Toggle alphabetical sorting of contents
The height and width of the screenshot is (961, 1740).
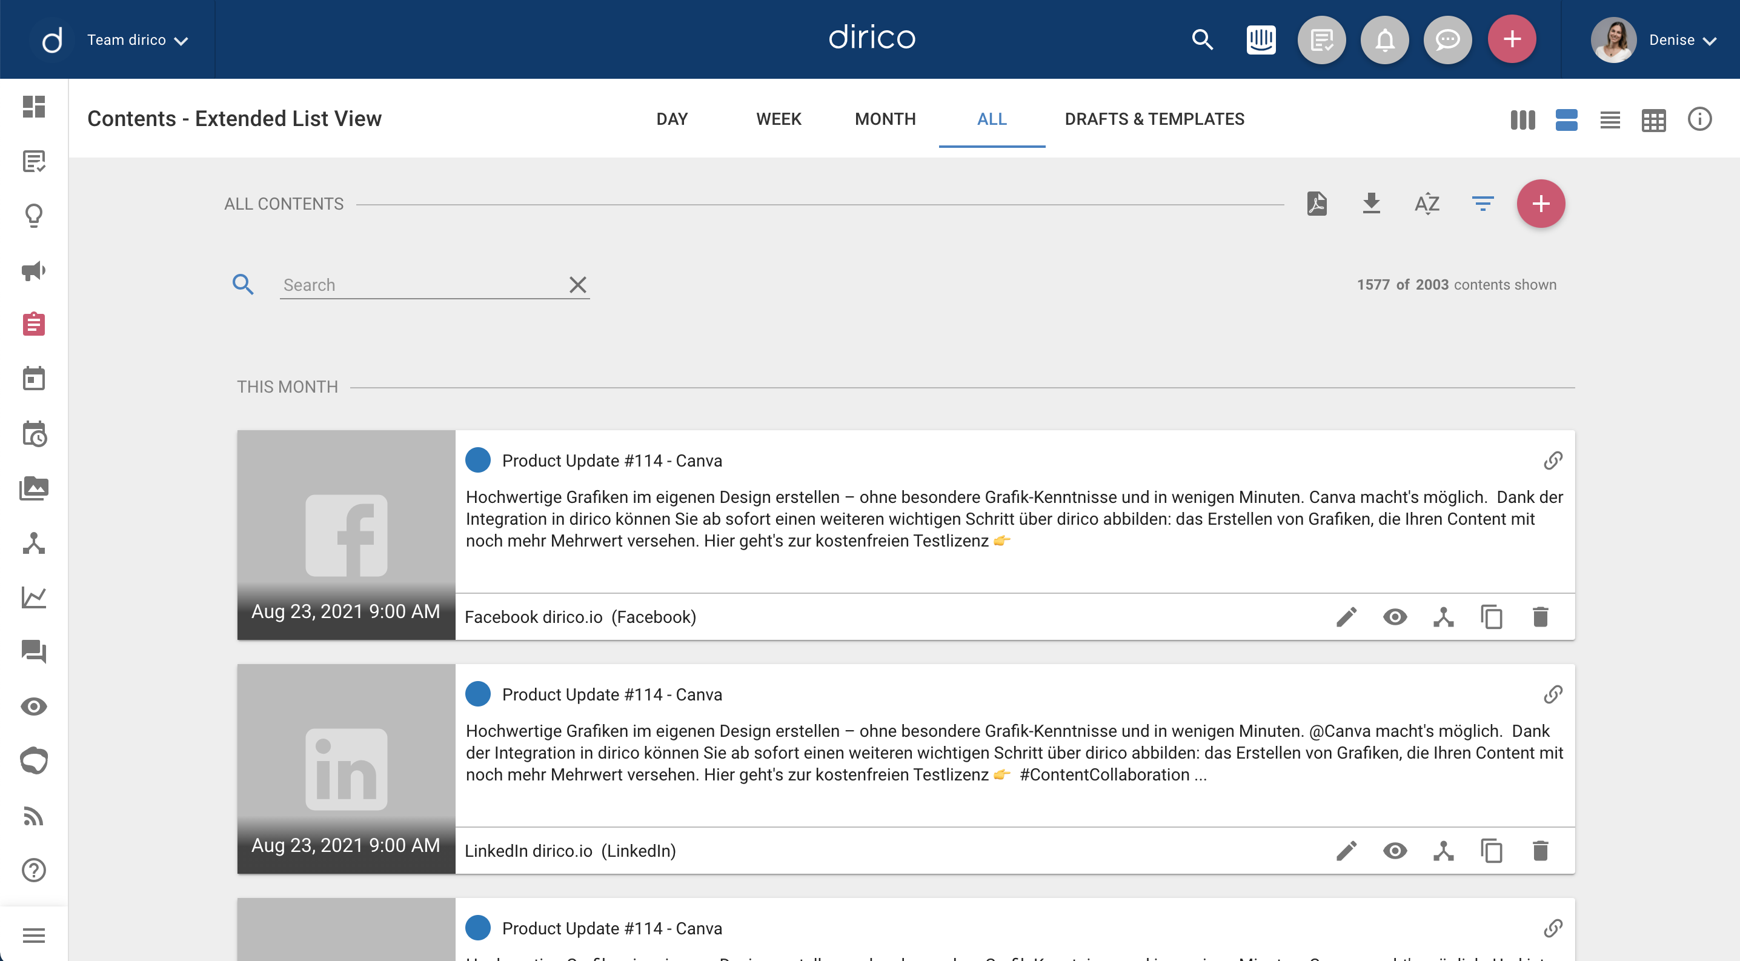pos(1427,203)
